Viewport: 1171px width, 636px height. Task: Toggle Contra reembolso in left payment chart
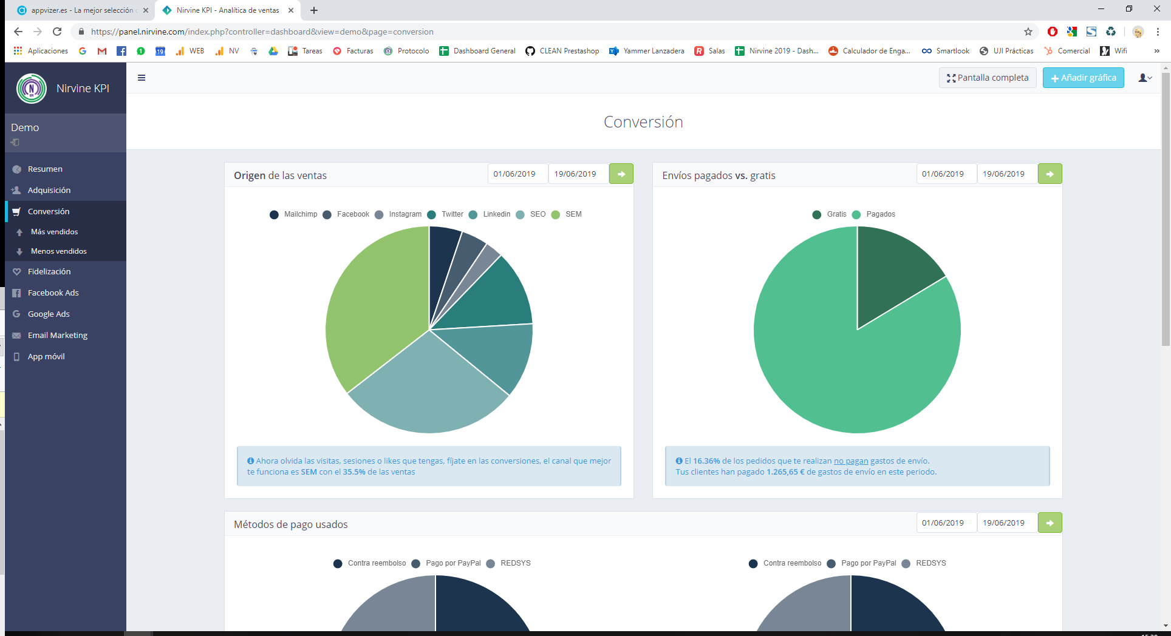pyautogui.click(x=370, y=563)
